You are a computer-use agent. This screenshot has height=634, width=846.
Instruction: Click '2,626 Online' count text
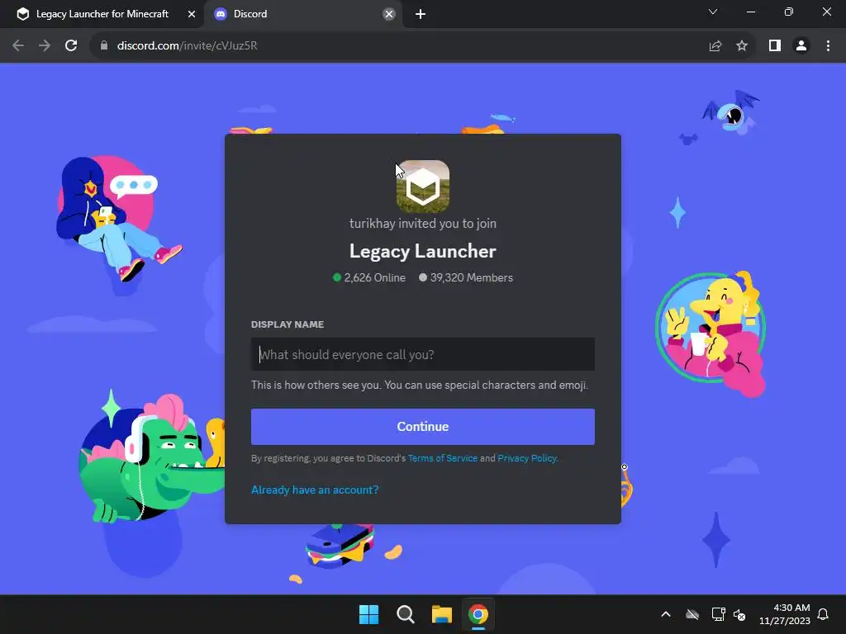coord(374,277)
